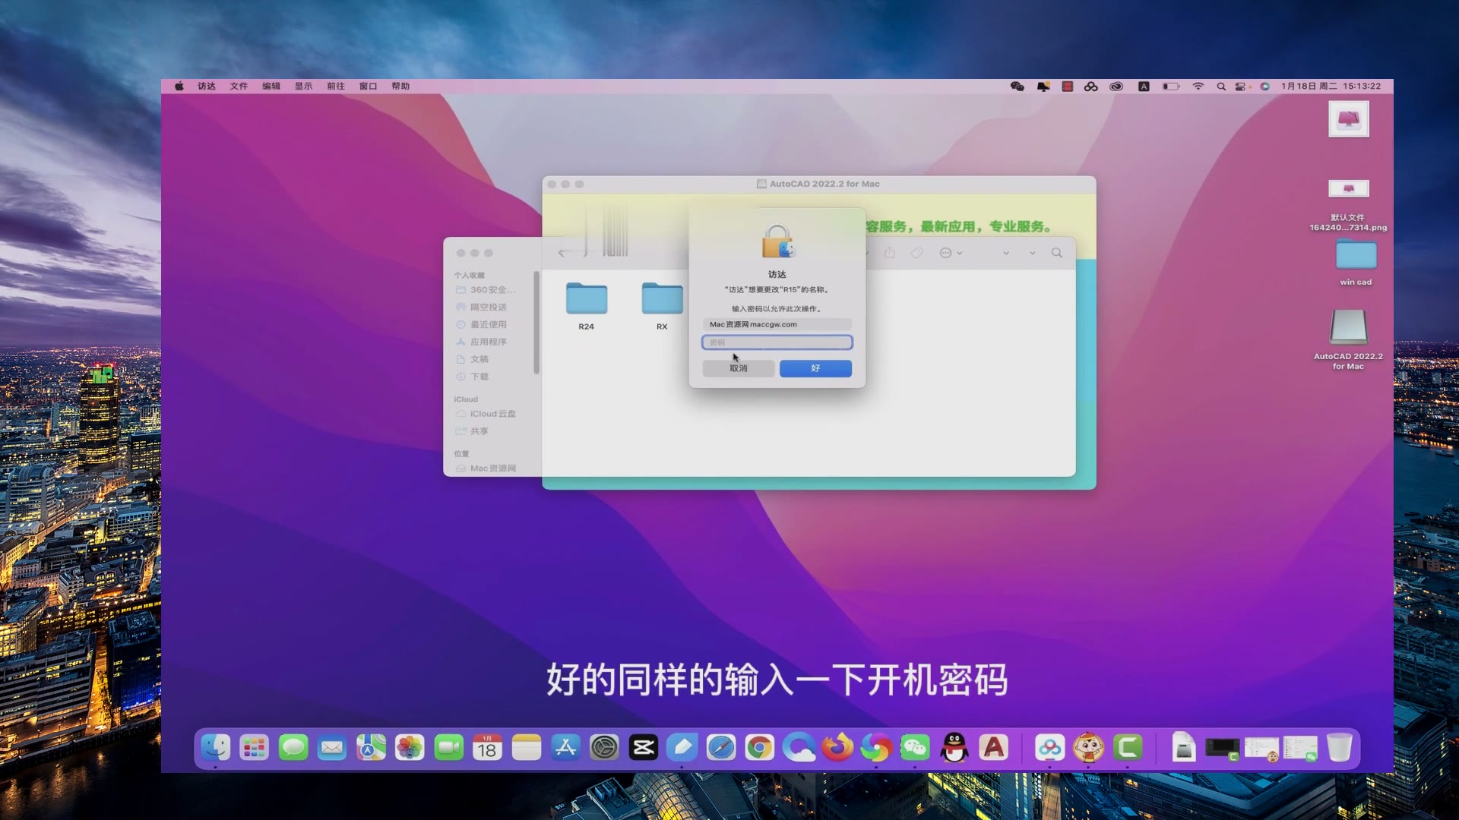1459x820 pixels.
Task: Open the 文件 menu
Action: click(239, 86)
